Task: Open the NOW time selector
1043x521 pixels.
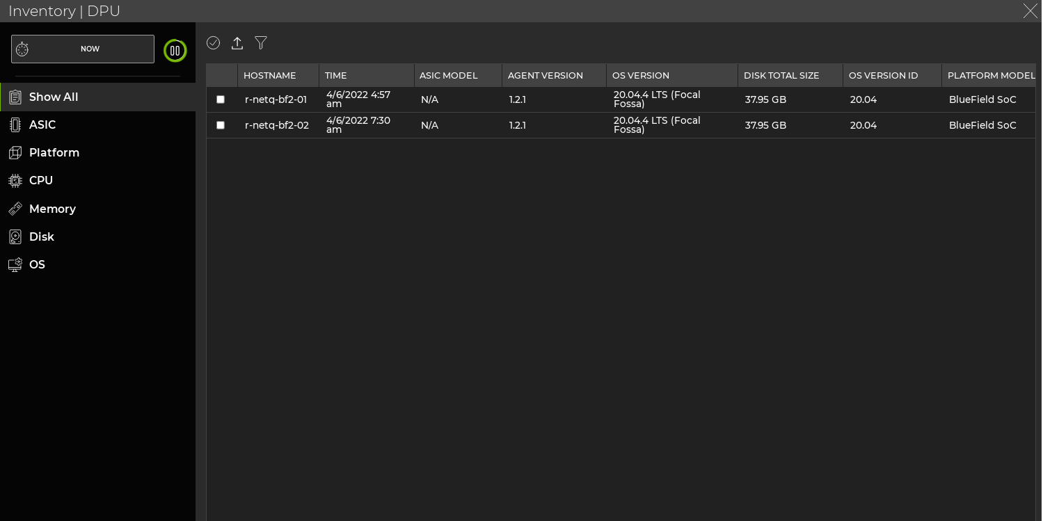Action: click(x=83, y=49)
